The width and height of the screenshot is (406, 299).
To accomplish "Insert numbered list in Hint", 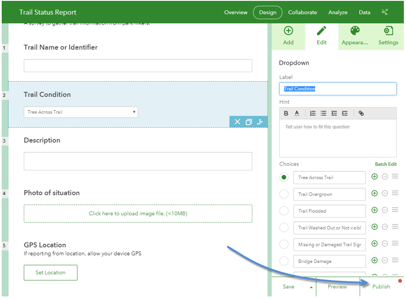I will 313,113.
